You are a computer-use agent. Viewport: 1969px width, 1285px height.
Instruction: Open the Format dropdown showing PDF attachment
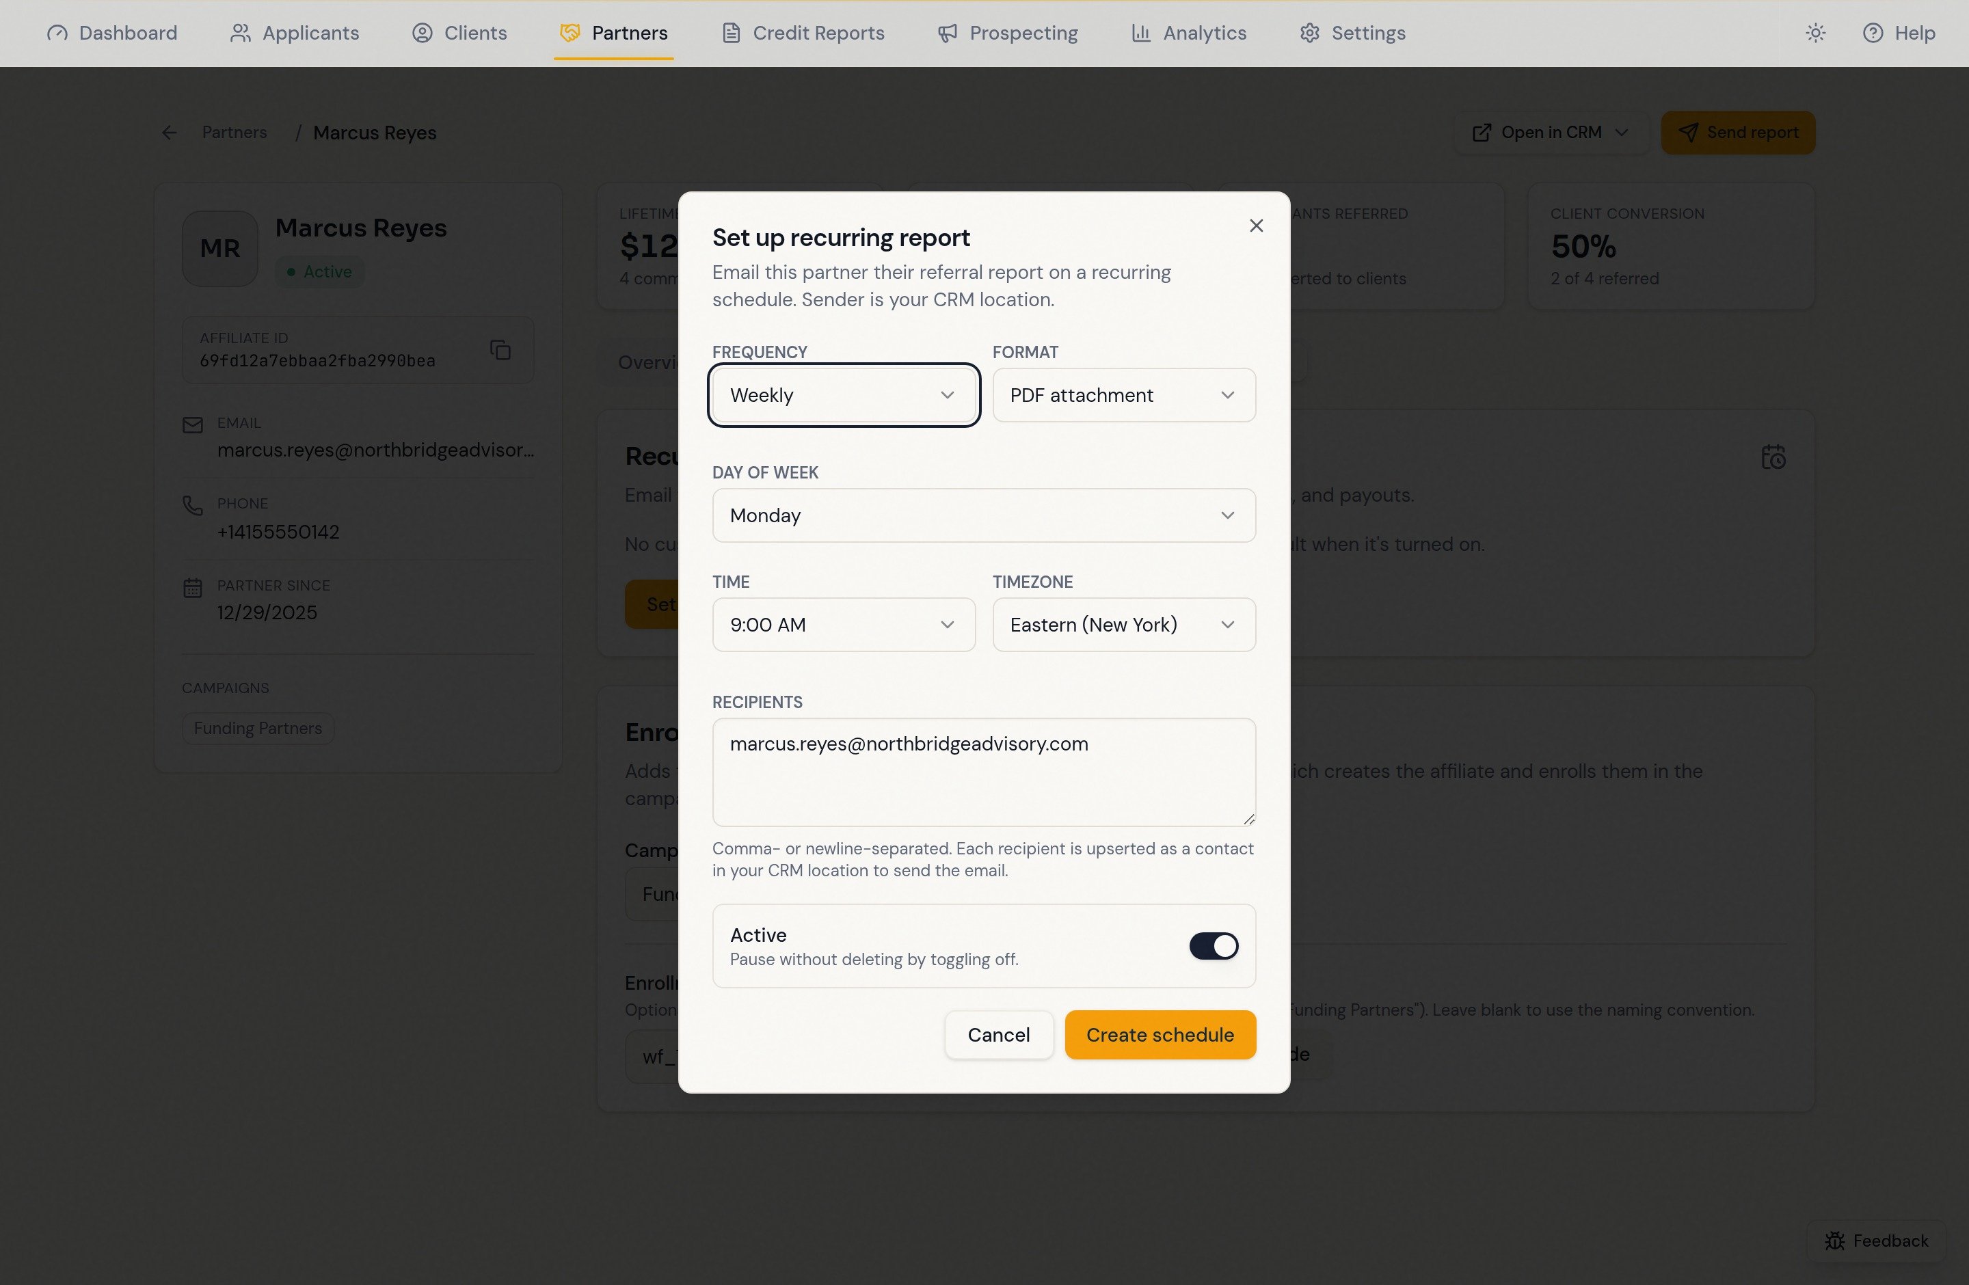point(1123,395)
